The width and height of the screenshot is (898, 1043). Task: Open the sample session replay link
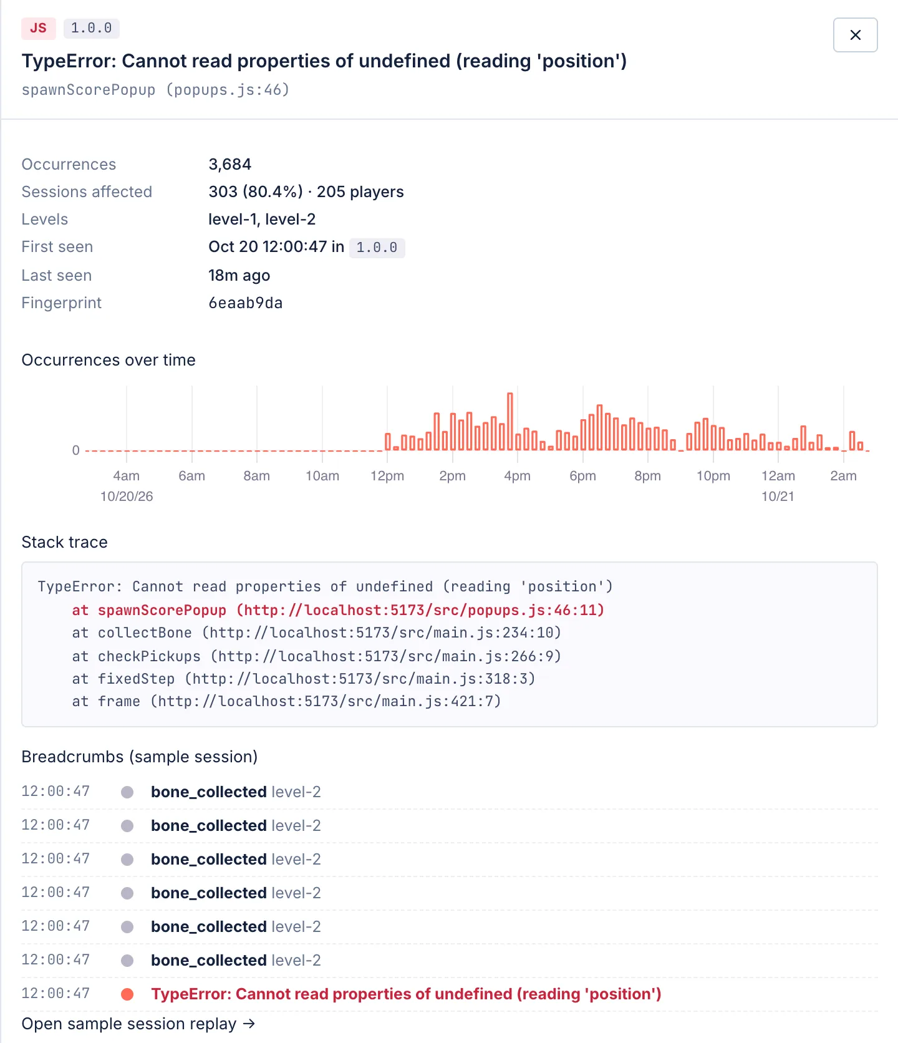click(138, 1024)
